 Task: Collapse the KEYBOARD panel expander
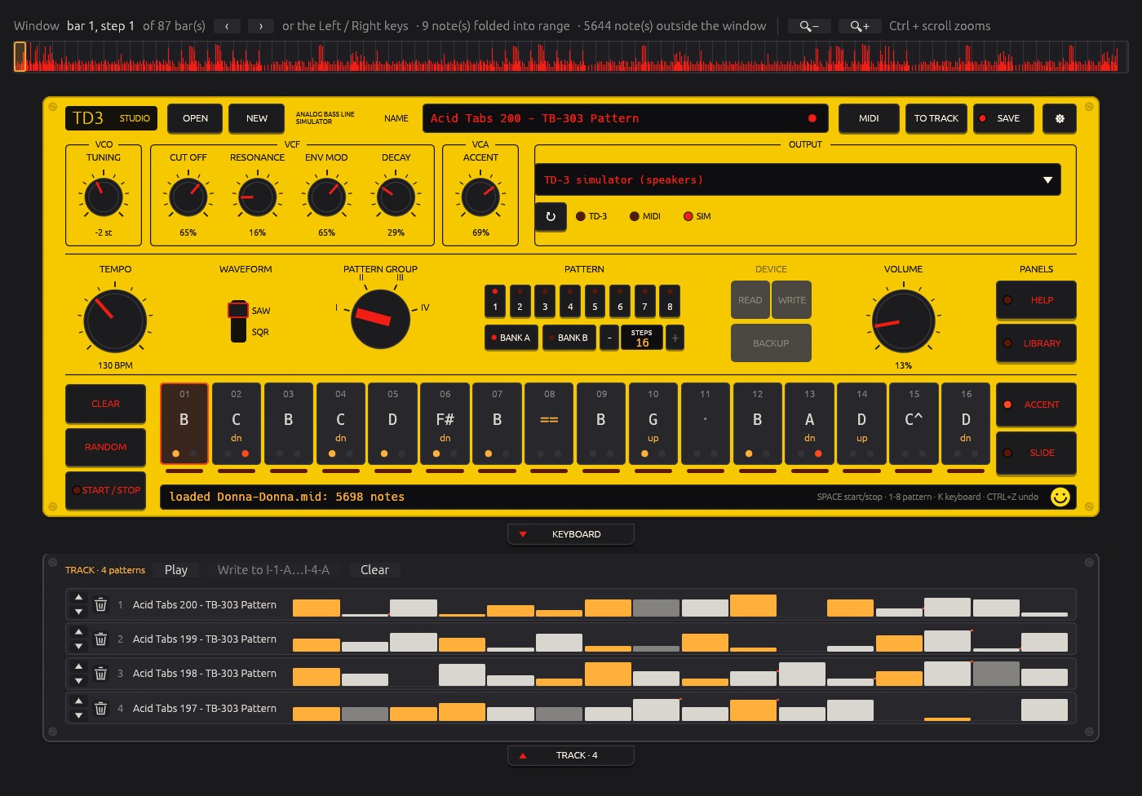[571, 534]
